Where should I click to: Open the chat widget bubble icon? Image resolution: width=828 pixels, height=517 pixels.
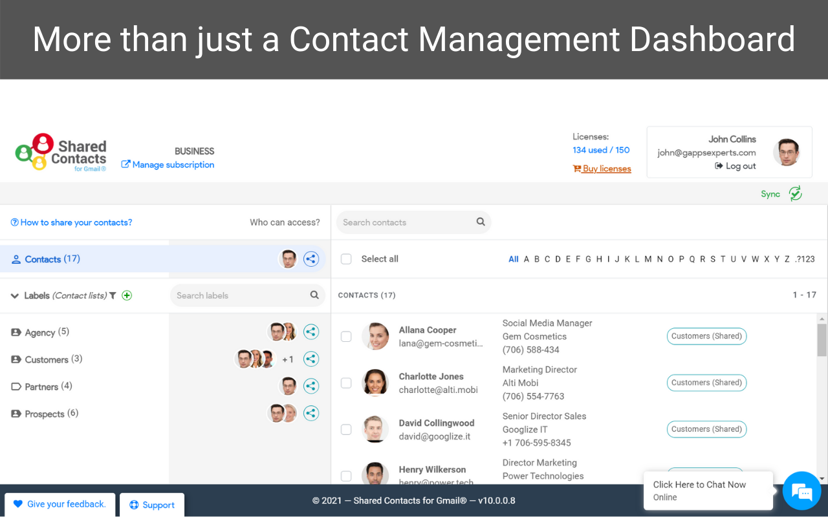(801, 491)
